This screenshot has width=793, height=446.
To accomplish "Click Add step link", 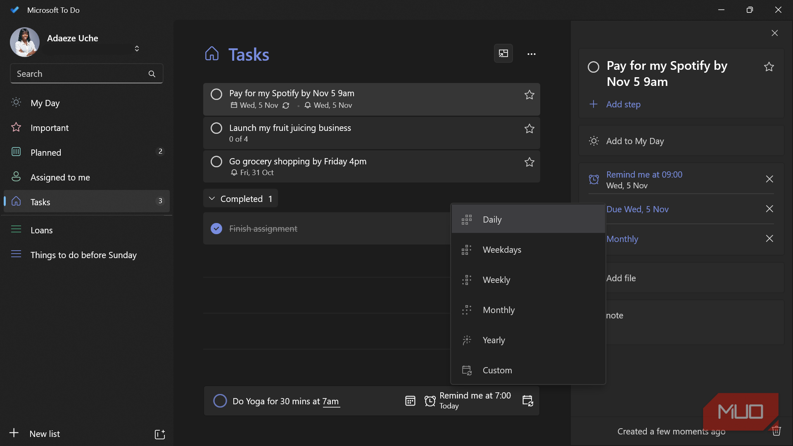I will (x=623, y=104).
